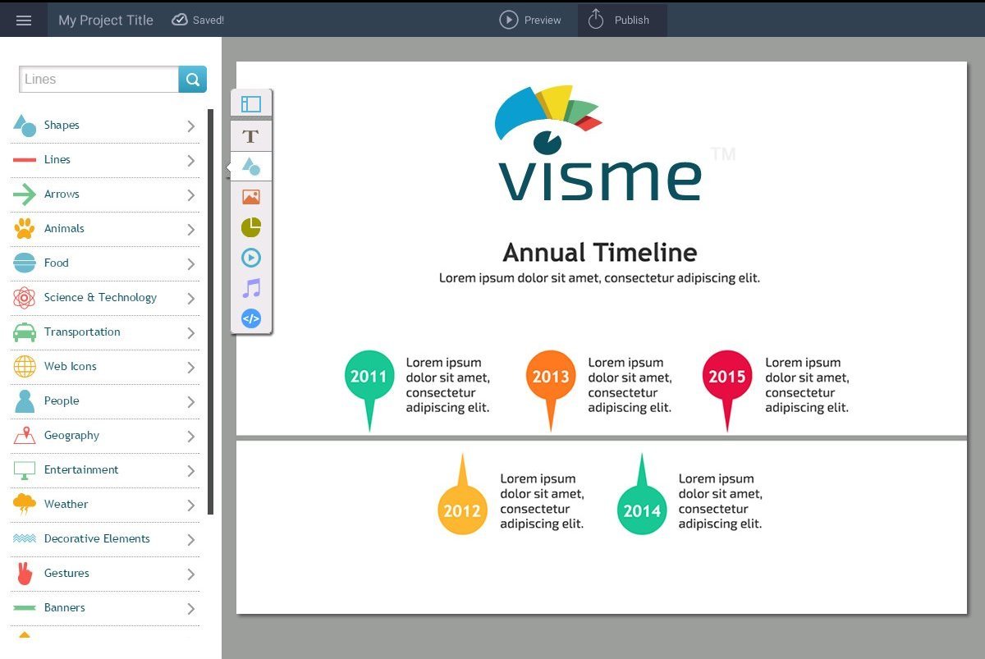Open the Geography category label
This screenshot has width=985, height=659.
(x=71, y=436)
